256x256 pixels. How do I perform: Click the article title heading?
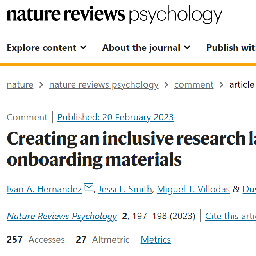131,149
